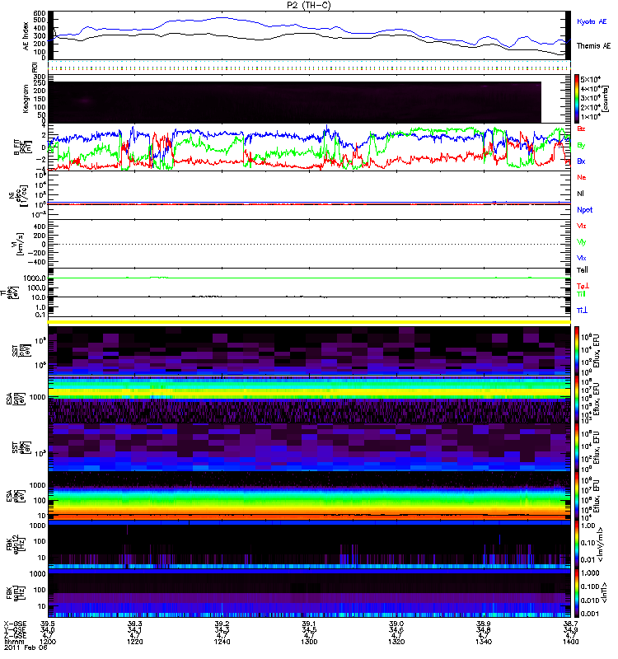
Task: Click the 1300 time tick label
Action: click(x=309, y=640)
